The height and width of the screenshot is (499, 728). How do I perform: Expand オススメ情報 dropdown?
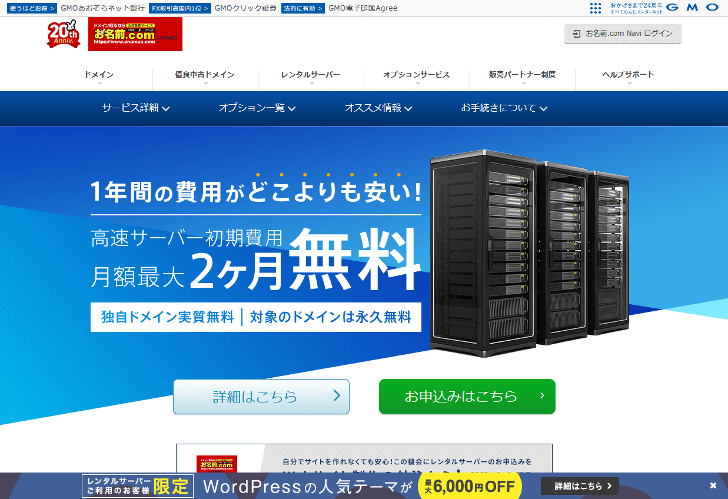point(378,108)
